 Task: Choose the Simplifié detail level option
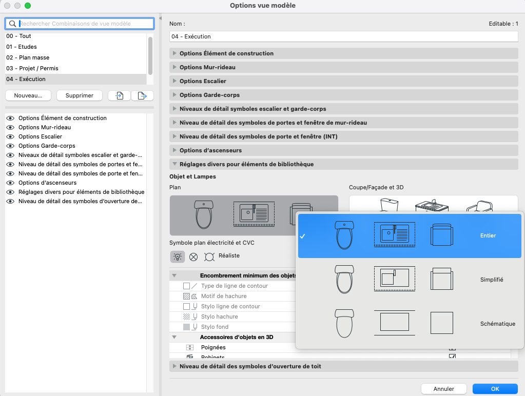(x=410, y=280)
